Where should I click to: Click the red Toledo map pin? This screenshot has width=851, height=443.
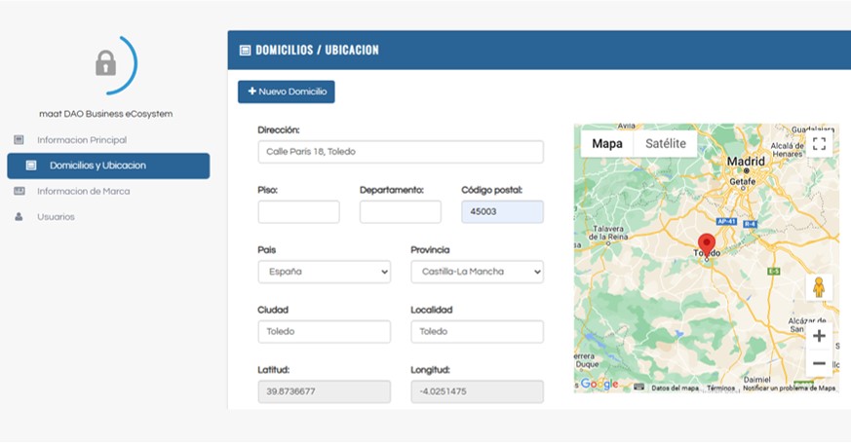click(x=707, y=243)
